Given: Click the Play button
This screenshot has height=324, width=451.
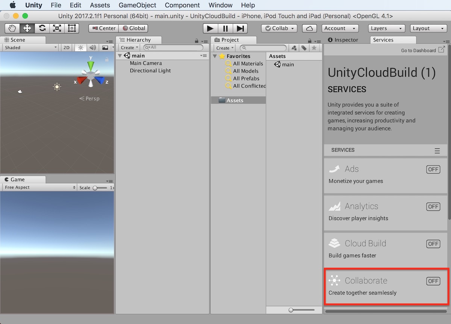Looking at the screenshot, I should click(x=210, y=28).
